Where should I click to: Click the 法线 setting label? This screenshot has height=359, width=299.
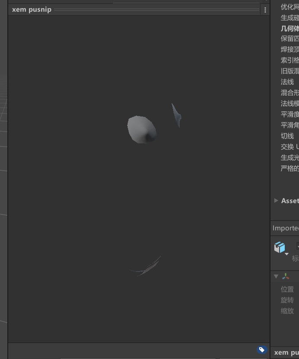tap(287, 82)
